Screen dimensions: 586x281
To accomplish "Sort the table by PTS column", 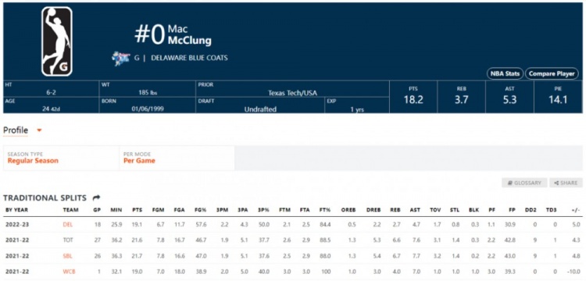I will pos(138,210).
